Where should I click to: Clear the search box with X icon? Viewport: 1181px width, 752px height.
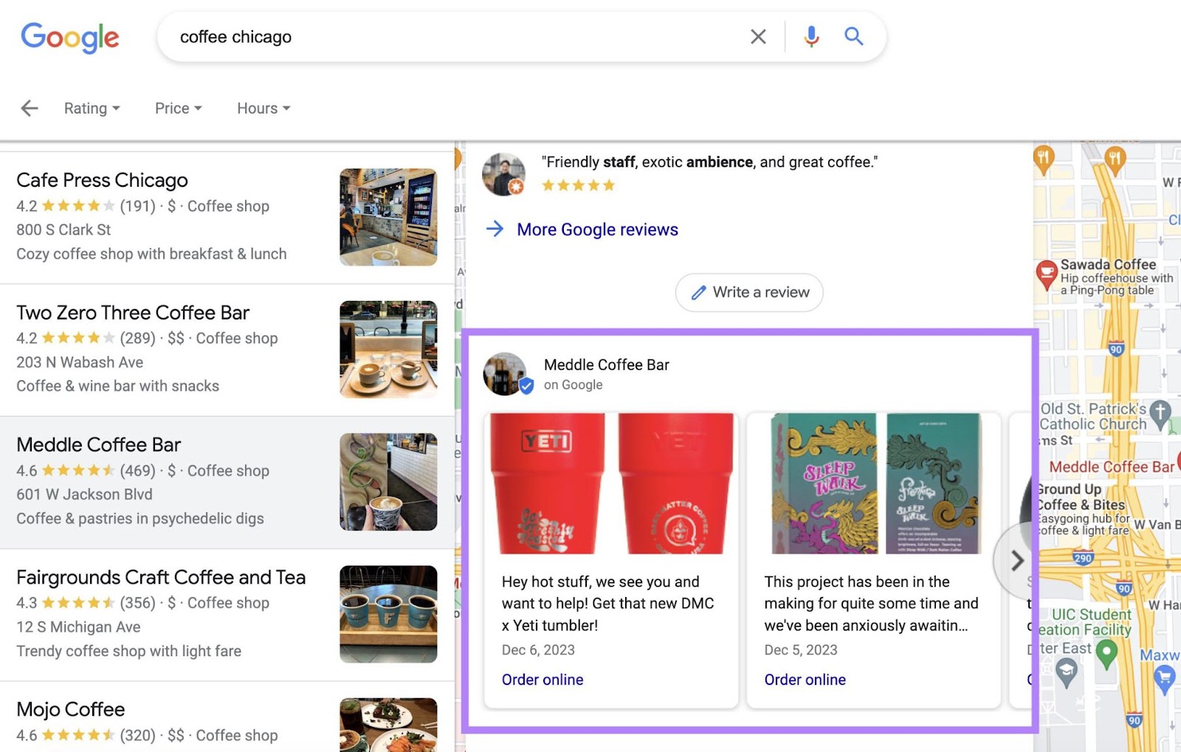pyautogui.click(x=758, y=37)
